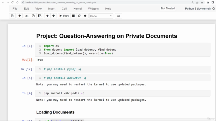The width and height of the screenshot is (216, 121).
Task: Open the command palette keyboard icon
Action: tap(118, 16)
